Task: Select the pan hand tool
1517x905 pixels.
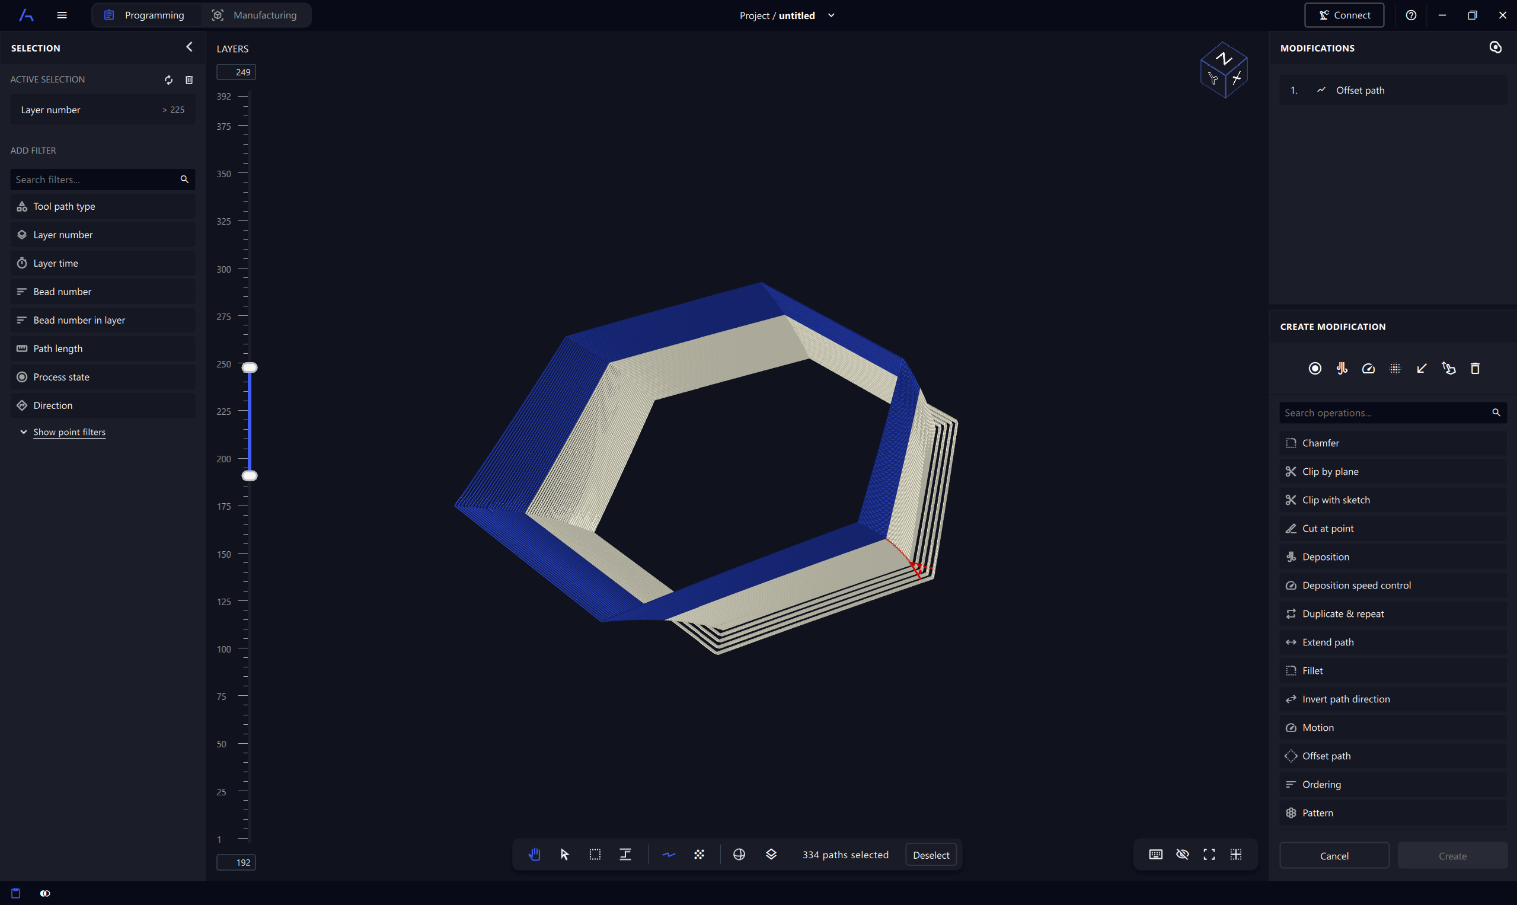Action: (534, 855)
